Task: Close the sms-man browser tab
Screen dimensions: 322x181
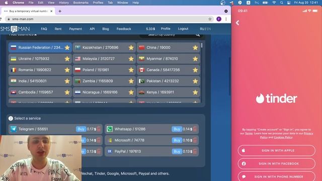Action: coord(51,11)
